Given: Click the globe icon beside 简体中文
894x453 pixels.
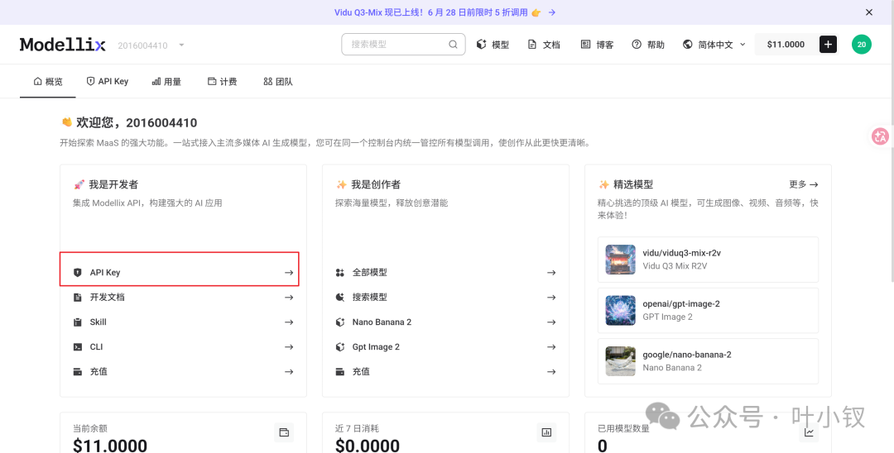Looking at the screenshot, I should coord(688,45).
